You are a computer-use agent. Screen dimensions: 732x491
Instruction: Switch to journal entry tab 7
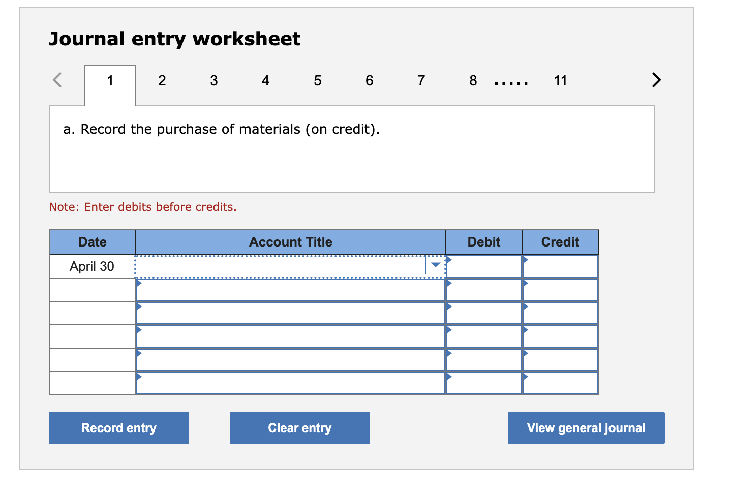(x=421, y=80)
